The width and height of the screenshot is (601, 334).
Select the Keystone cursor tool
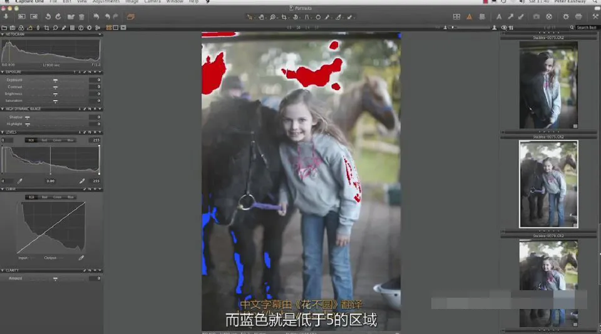307,17
